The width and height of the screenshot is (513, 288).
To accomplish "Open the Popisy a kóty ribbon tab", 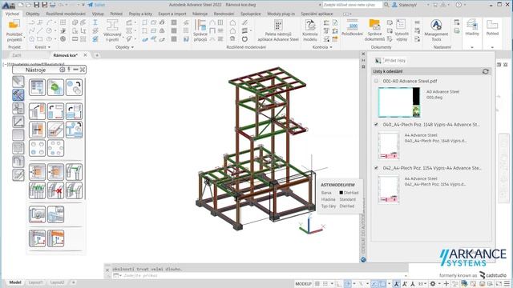I will tap(140, 14).
